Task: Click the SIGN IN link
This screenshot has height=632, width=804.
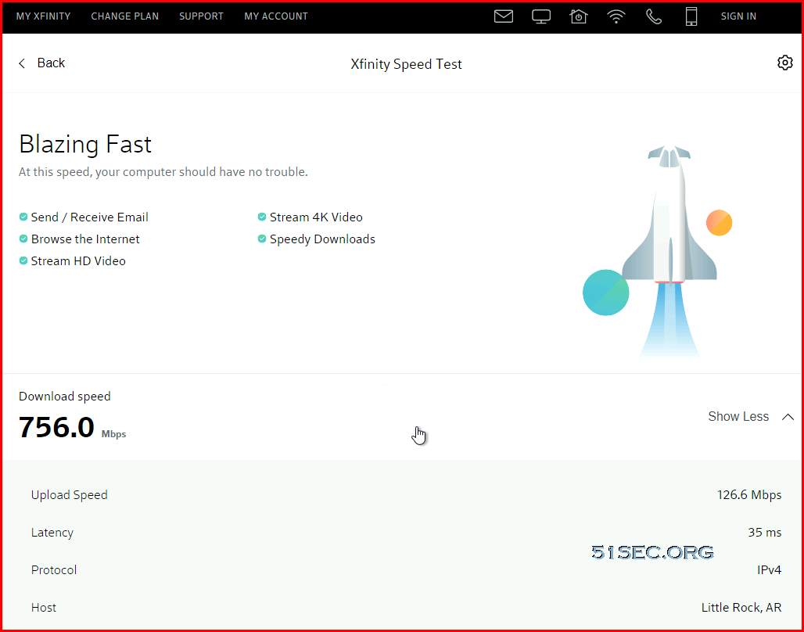Action: click(738, 16)
